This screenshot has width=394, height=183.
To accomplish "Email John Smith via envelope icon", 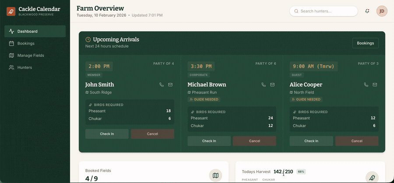I will [x=170, y=84].
